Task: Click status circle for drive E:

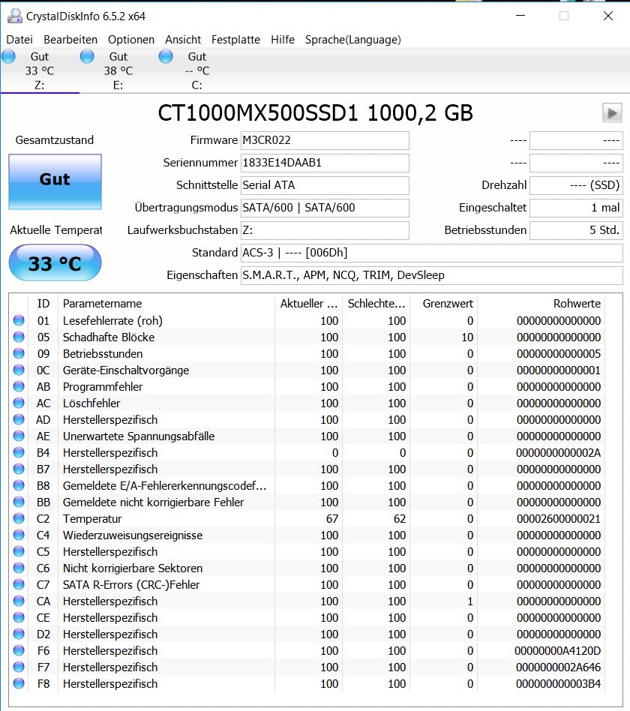Action: (87, 57)
